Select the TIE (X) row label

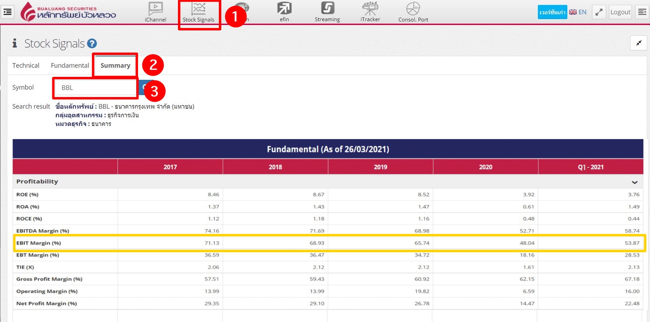[25, 267]
